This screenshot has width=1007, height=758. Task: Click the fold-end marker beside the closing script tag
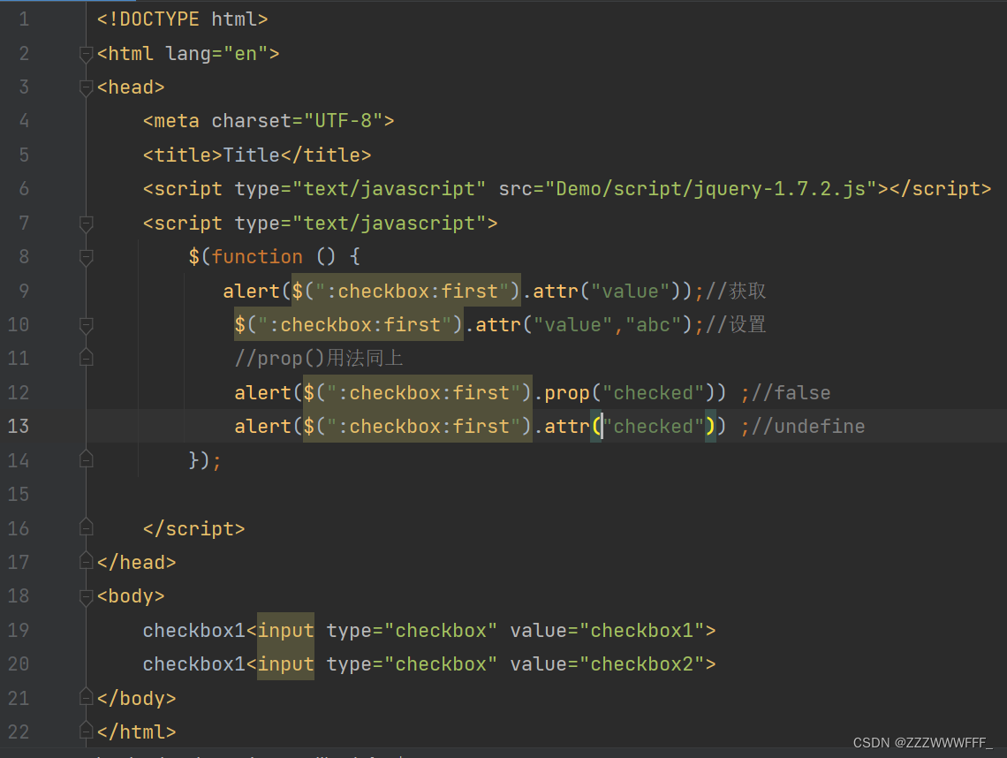click(x=85, y=527)
